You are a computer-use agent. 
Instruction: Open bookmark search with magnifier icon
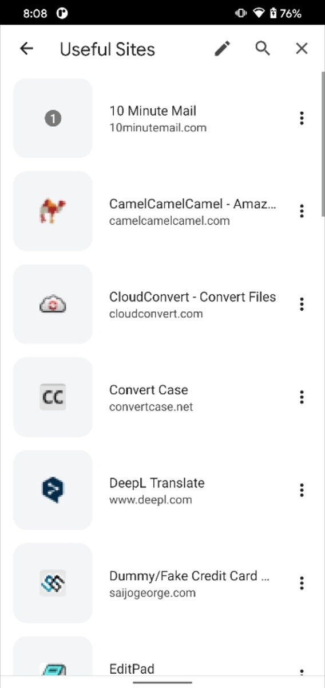click(263, 49)
